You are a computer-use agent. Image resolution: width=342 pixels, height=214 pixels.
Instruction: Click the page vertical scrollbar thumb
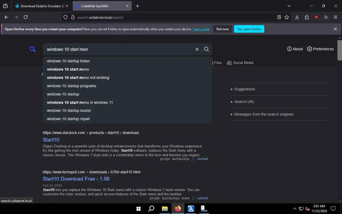tap(340, 50)
